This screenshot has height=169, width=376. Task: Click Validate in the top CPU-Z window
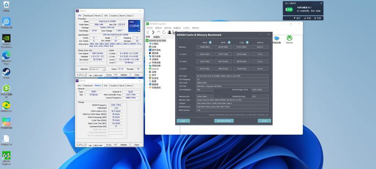[x=124, y=75]
